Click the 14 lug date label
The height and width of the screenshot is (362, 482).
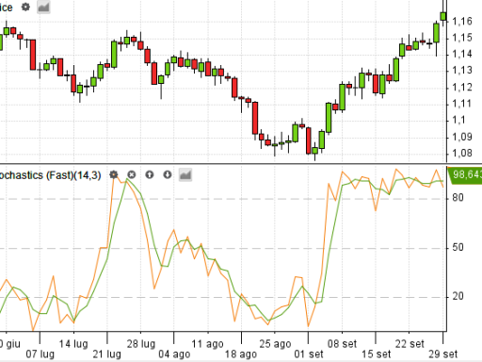[x=73, y=344]
